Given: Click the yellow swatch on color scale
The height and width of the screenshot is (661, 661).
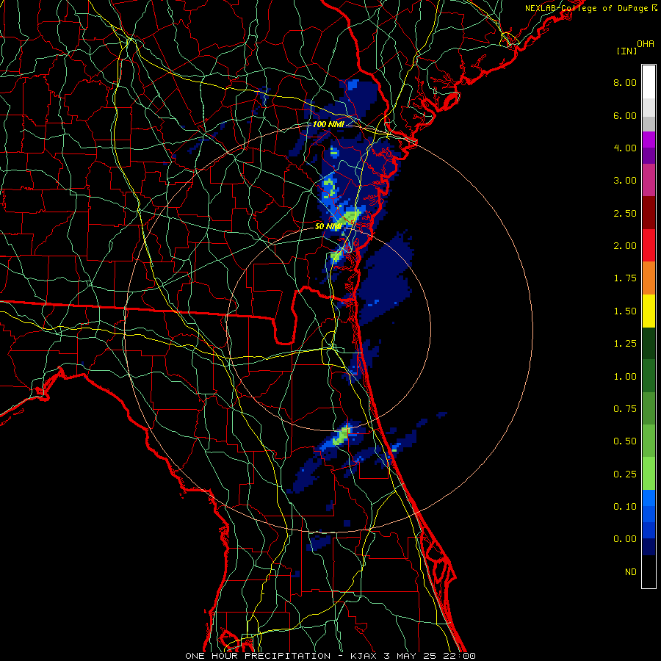Looking at the screenshot, I should click(x=649, y=311).
